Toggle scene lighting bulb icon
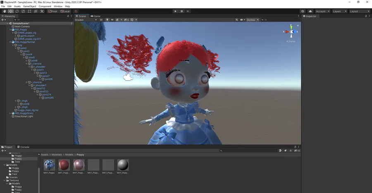Viewport: 372px width, 193px height. tap(107, 20)
